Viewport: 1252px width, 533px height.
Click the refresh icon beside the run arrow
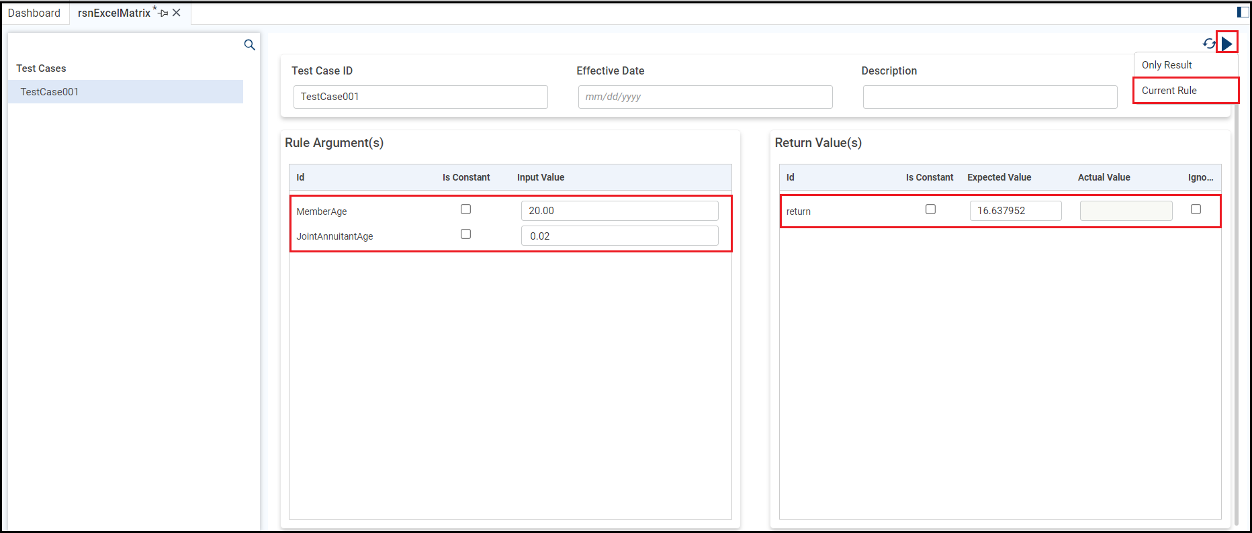point(1209,44)
